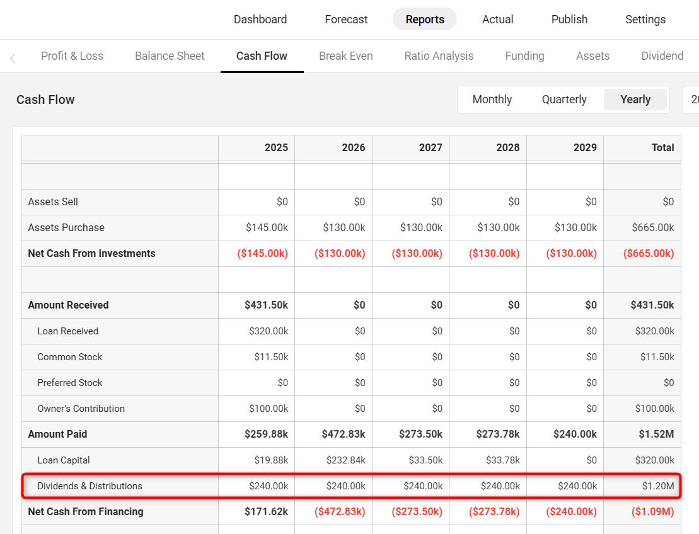View the Ratio Analysis tab
This screenshot has height=534, width=699.
click(x=439, y=56)
